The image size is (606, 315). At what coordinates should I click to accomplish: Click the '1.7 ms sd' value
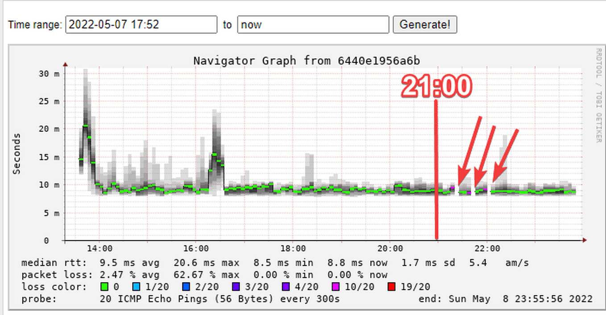tap(428, 263)
